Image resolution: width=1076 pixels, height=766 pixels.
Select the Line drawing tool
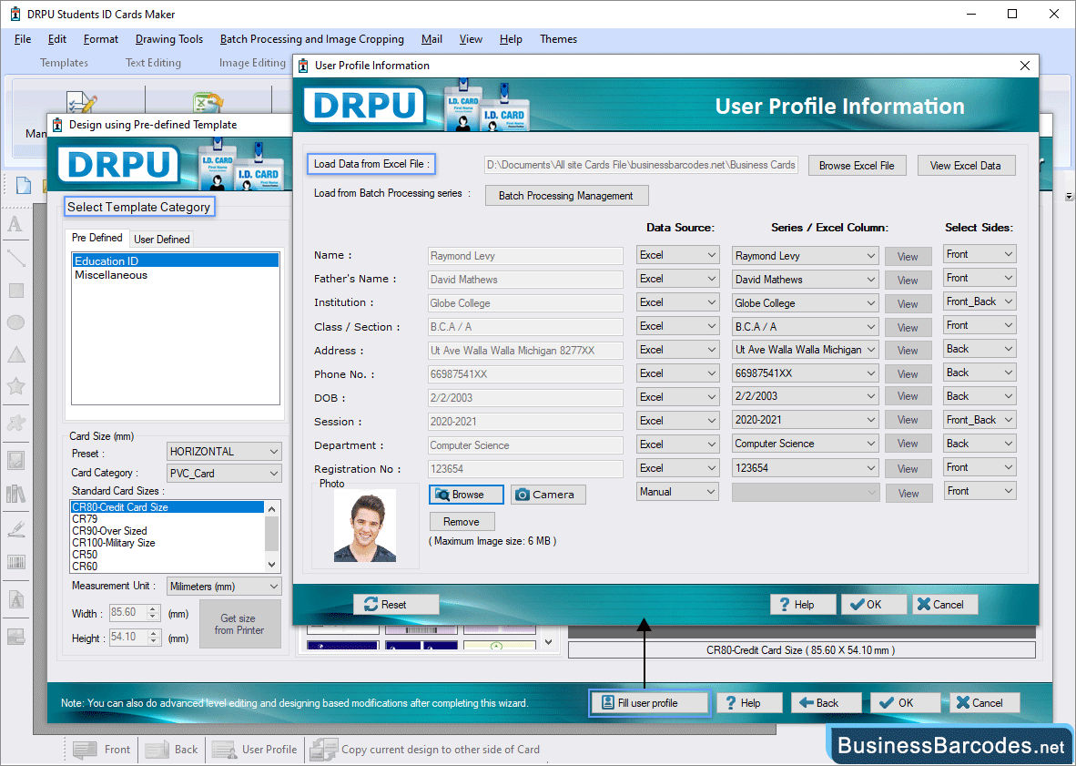coord(15,258)
